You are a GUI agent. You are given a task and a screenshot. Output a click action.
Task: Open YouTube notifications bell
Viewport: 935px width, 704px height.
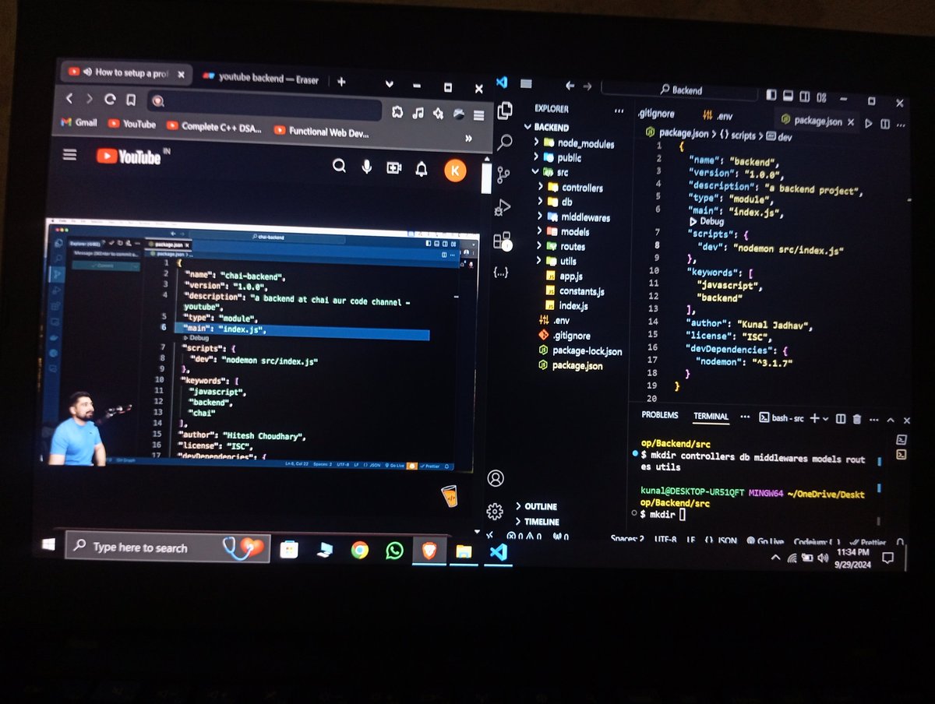(x=422, y=168)
